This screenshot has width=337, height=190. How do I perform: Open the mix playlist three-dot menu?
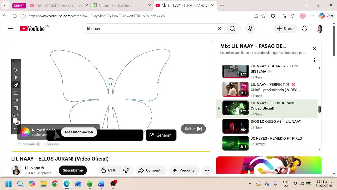315,60
